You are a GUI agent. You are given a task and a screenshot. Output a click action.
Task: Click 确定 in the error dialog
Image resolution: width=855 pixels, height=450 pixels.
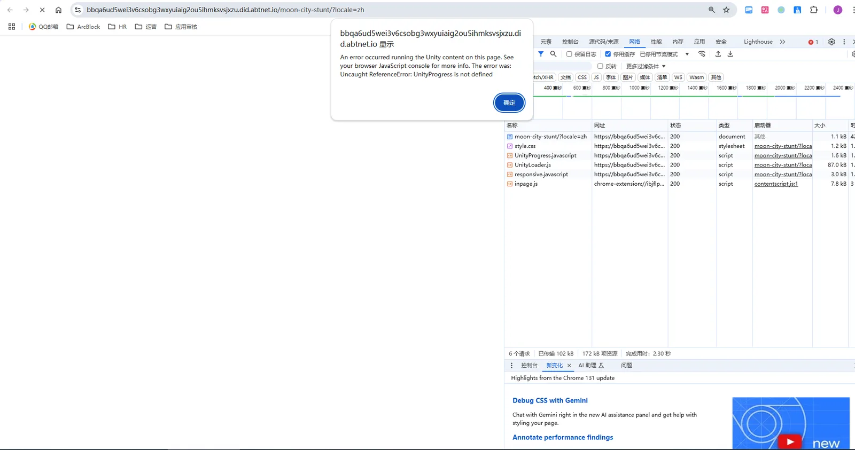pos(509,102)
